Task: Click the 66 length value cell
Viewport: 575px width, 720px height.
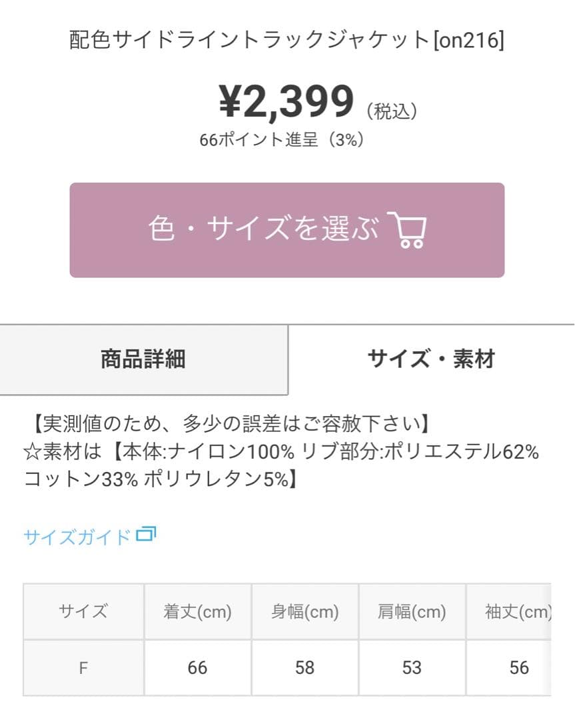Action: point(198,668)
